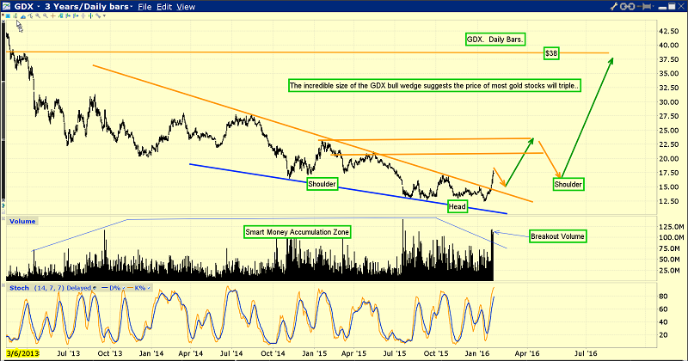688x361 pixels.
Task: Click the 42.50 price axis label
Action: click(x=669, y=31)
